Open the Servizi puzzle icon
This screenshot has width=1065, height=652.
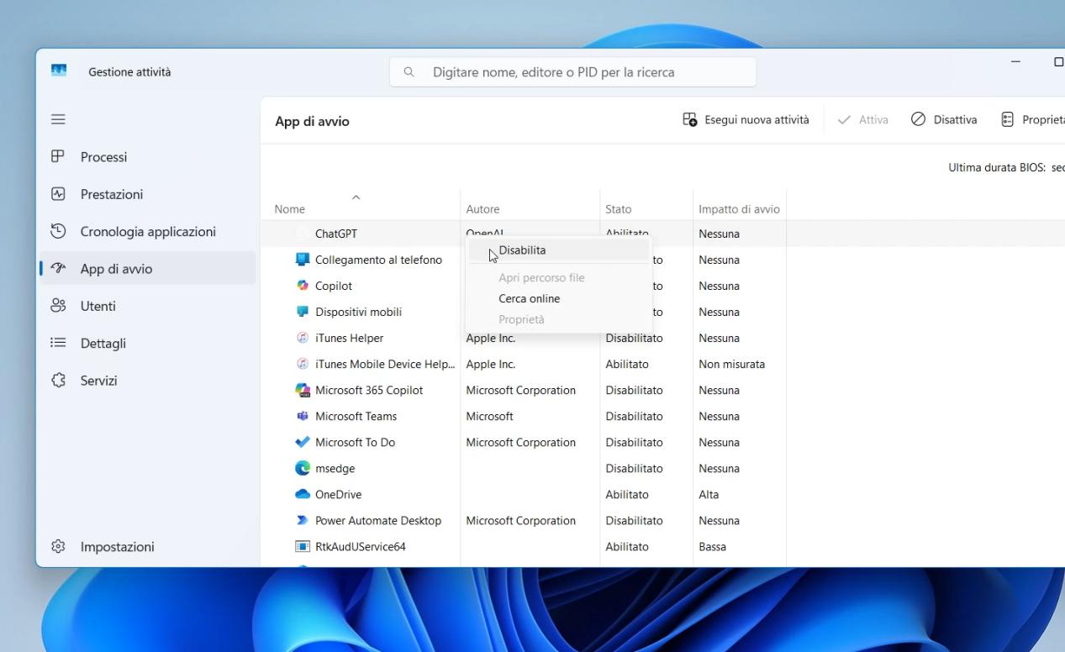(x=58, y=381)
